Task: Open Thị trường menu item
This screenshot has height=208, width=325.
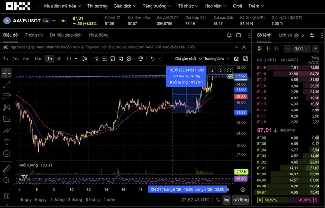Action: (x=97, y=6)
